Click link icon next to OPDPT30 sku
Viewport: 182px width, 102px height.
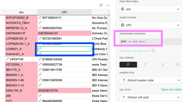pos(8,59)
